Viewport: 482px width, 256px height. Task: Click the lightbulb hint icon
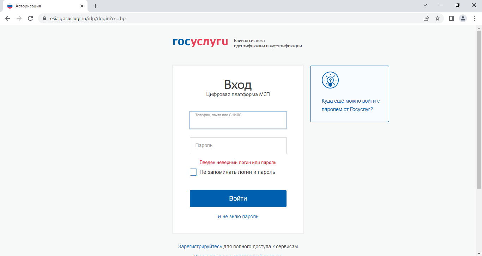[x=330, y=80]
